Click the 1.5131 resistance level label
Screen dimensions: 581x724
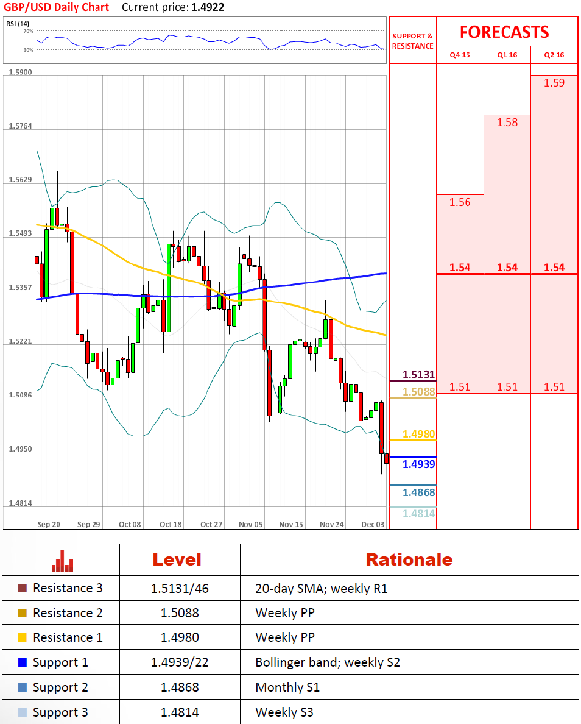tap(418, 374)
